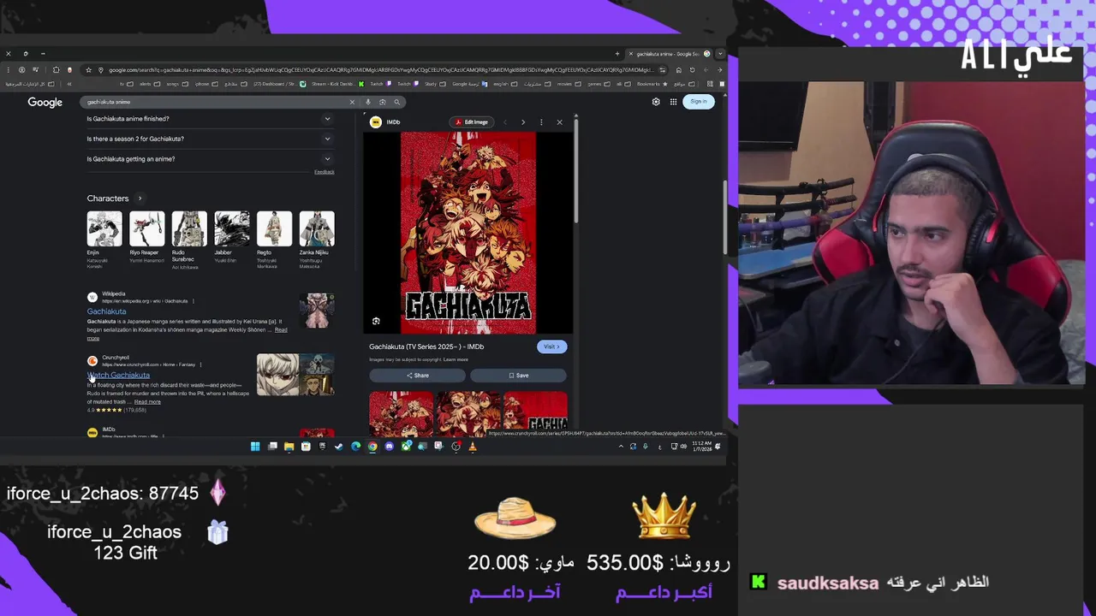
Task: Open options for the Wikipedia result
Action: tap(194, 301)
